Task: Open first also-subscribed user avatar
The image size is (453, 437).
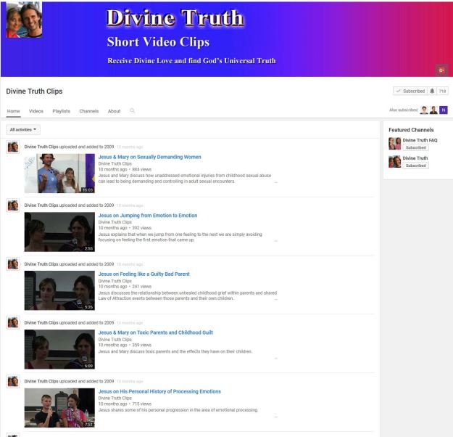Action: pyautogui.click(x=424, y=110)
